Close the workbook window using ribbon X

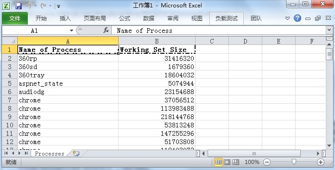coord(328,18)
